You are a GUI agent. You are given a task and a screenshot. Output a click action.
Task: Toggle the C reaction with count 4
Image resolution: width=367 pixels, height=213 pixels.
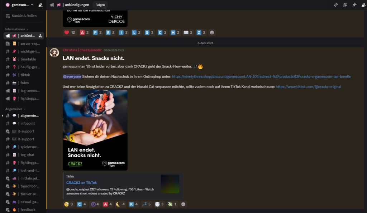[x=81, y=204]
